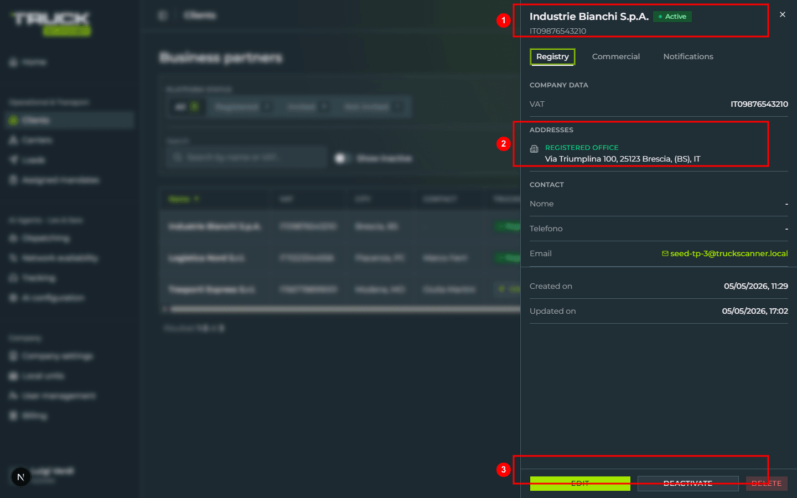Open the Next.js dev tools N badge
797x498 pixels.
tap(21, 476)
